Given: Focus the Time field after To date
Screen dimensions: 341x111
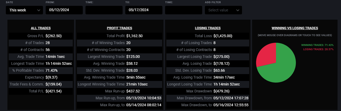Looking at the screenshot, I should pos(183,10).
